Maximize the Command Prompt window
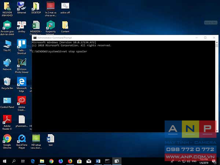This screenshot has height=165, width=220. [x=205, y=38]
